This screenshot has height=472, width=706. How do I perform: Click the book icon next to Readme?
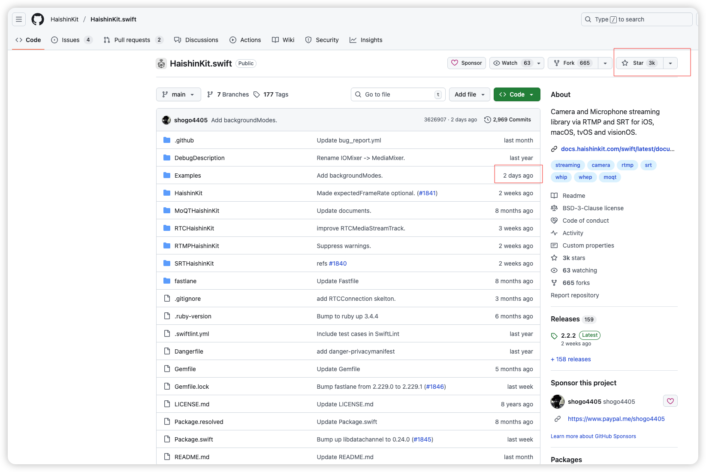click(554, 196)
